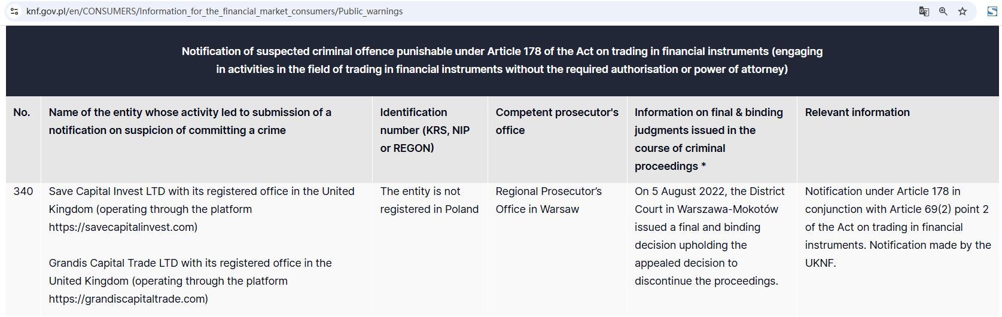The height and width of the screenshot is (317, 1002).
Task: Click the "Identification number" column header
Action: pyautogui.click(x=425, y=130)
